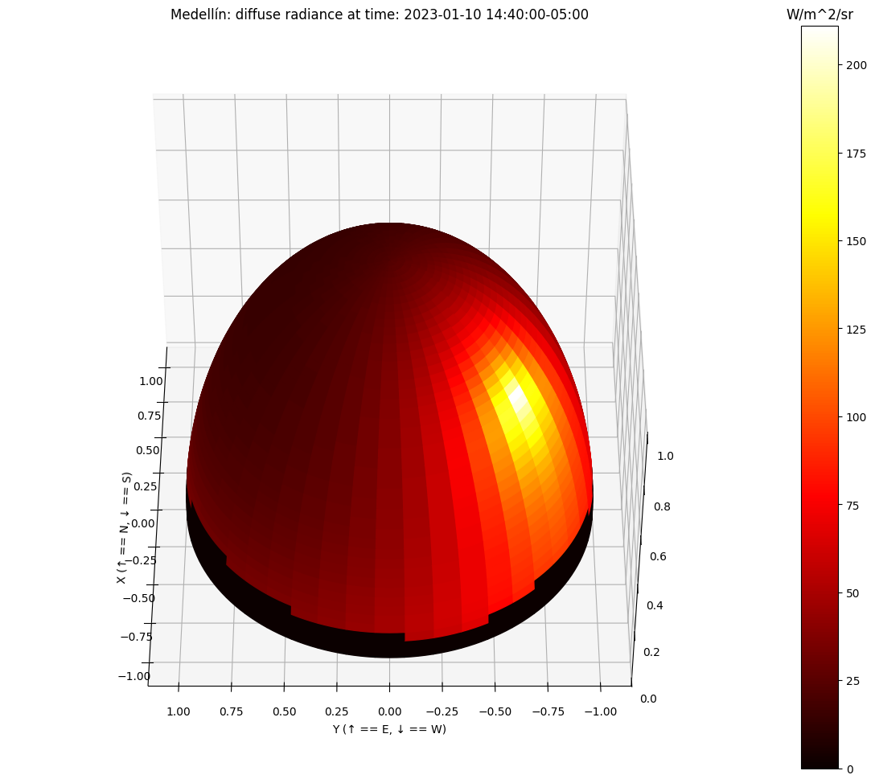The height and width of the screenshot is (783, 875).
Task: Click the 125 colorbar tick label
Action: (856, 329)
